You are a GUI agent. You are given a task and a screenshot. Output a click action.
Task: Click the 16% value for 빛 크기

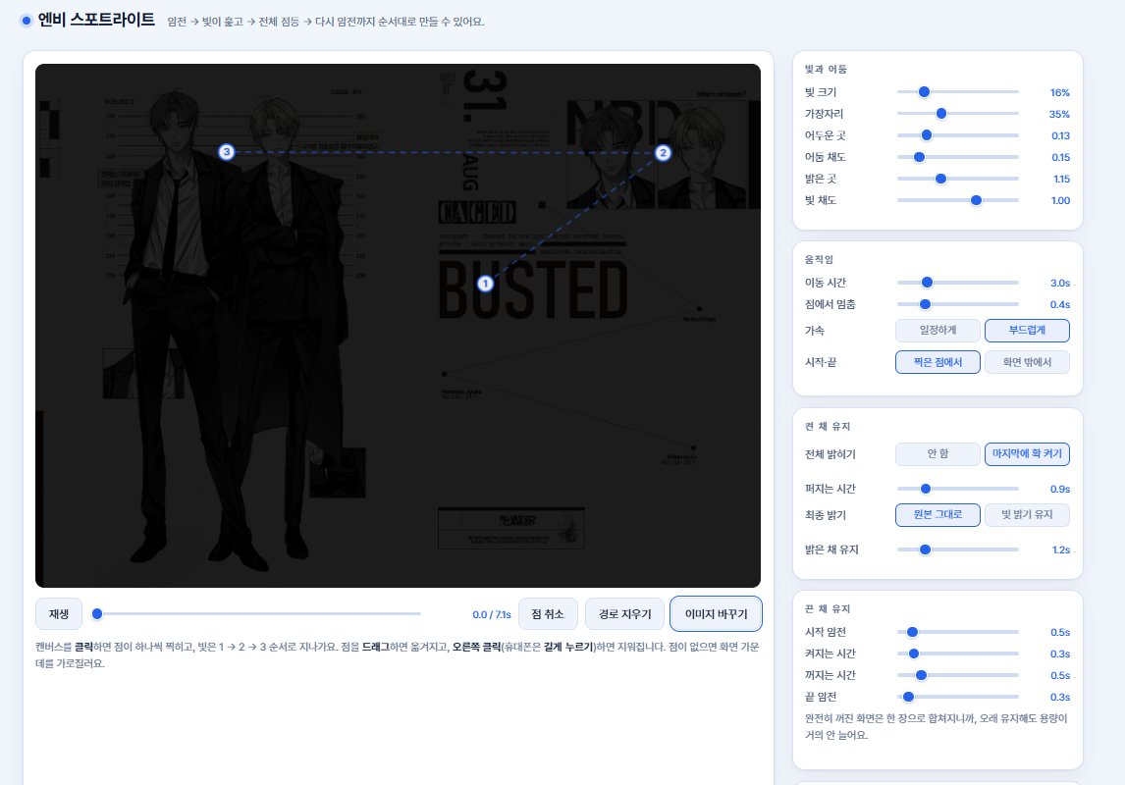(1059, 92)
